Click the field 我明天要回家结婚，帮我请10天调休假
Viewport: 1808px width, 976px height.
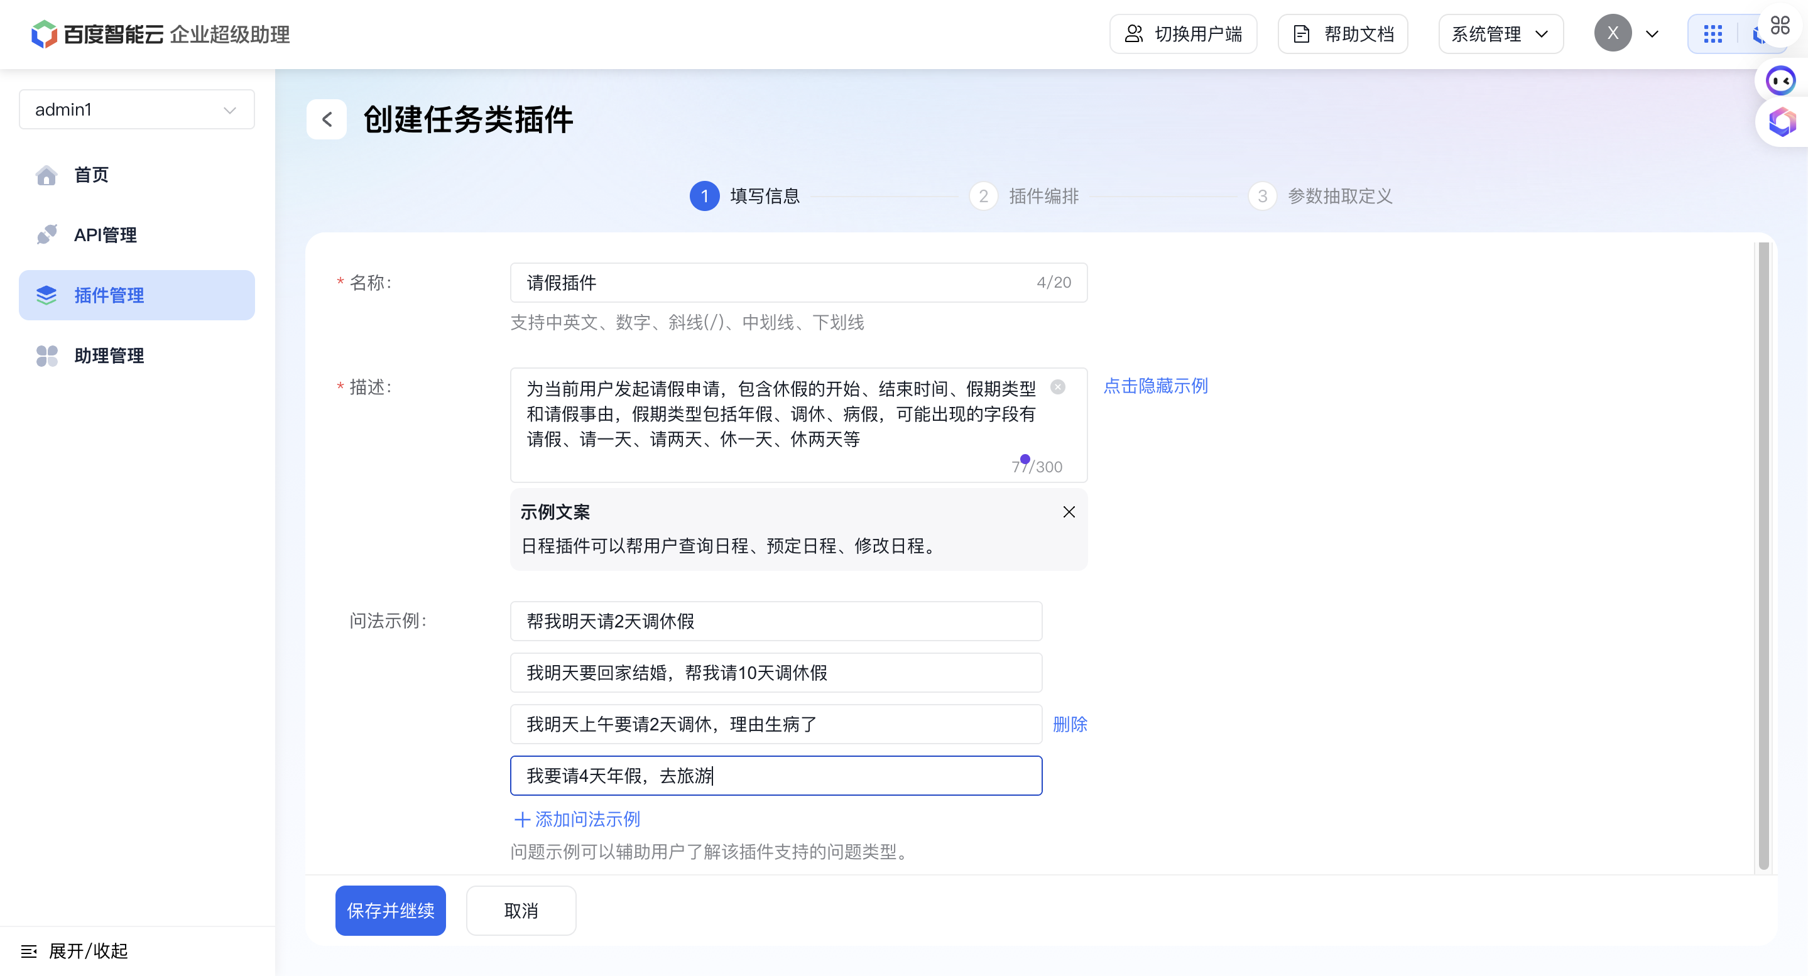coord(776,673)
